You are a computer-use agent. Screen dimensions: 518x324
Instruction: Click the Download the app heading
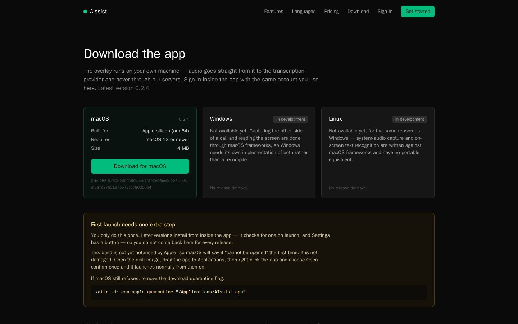[135, 54]
